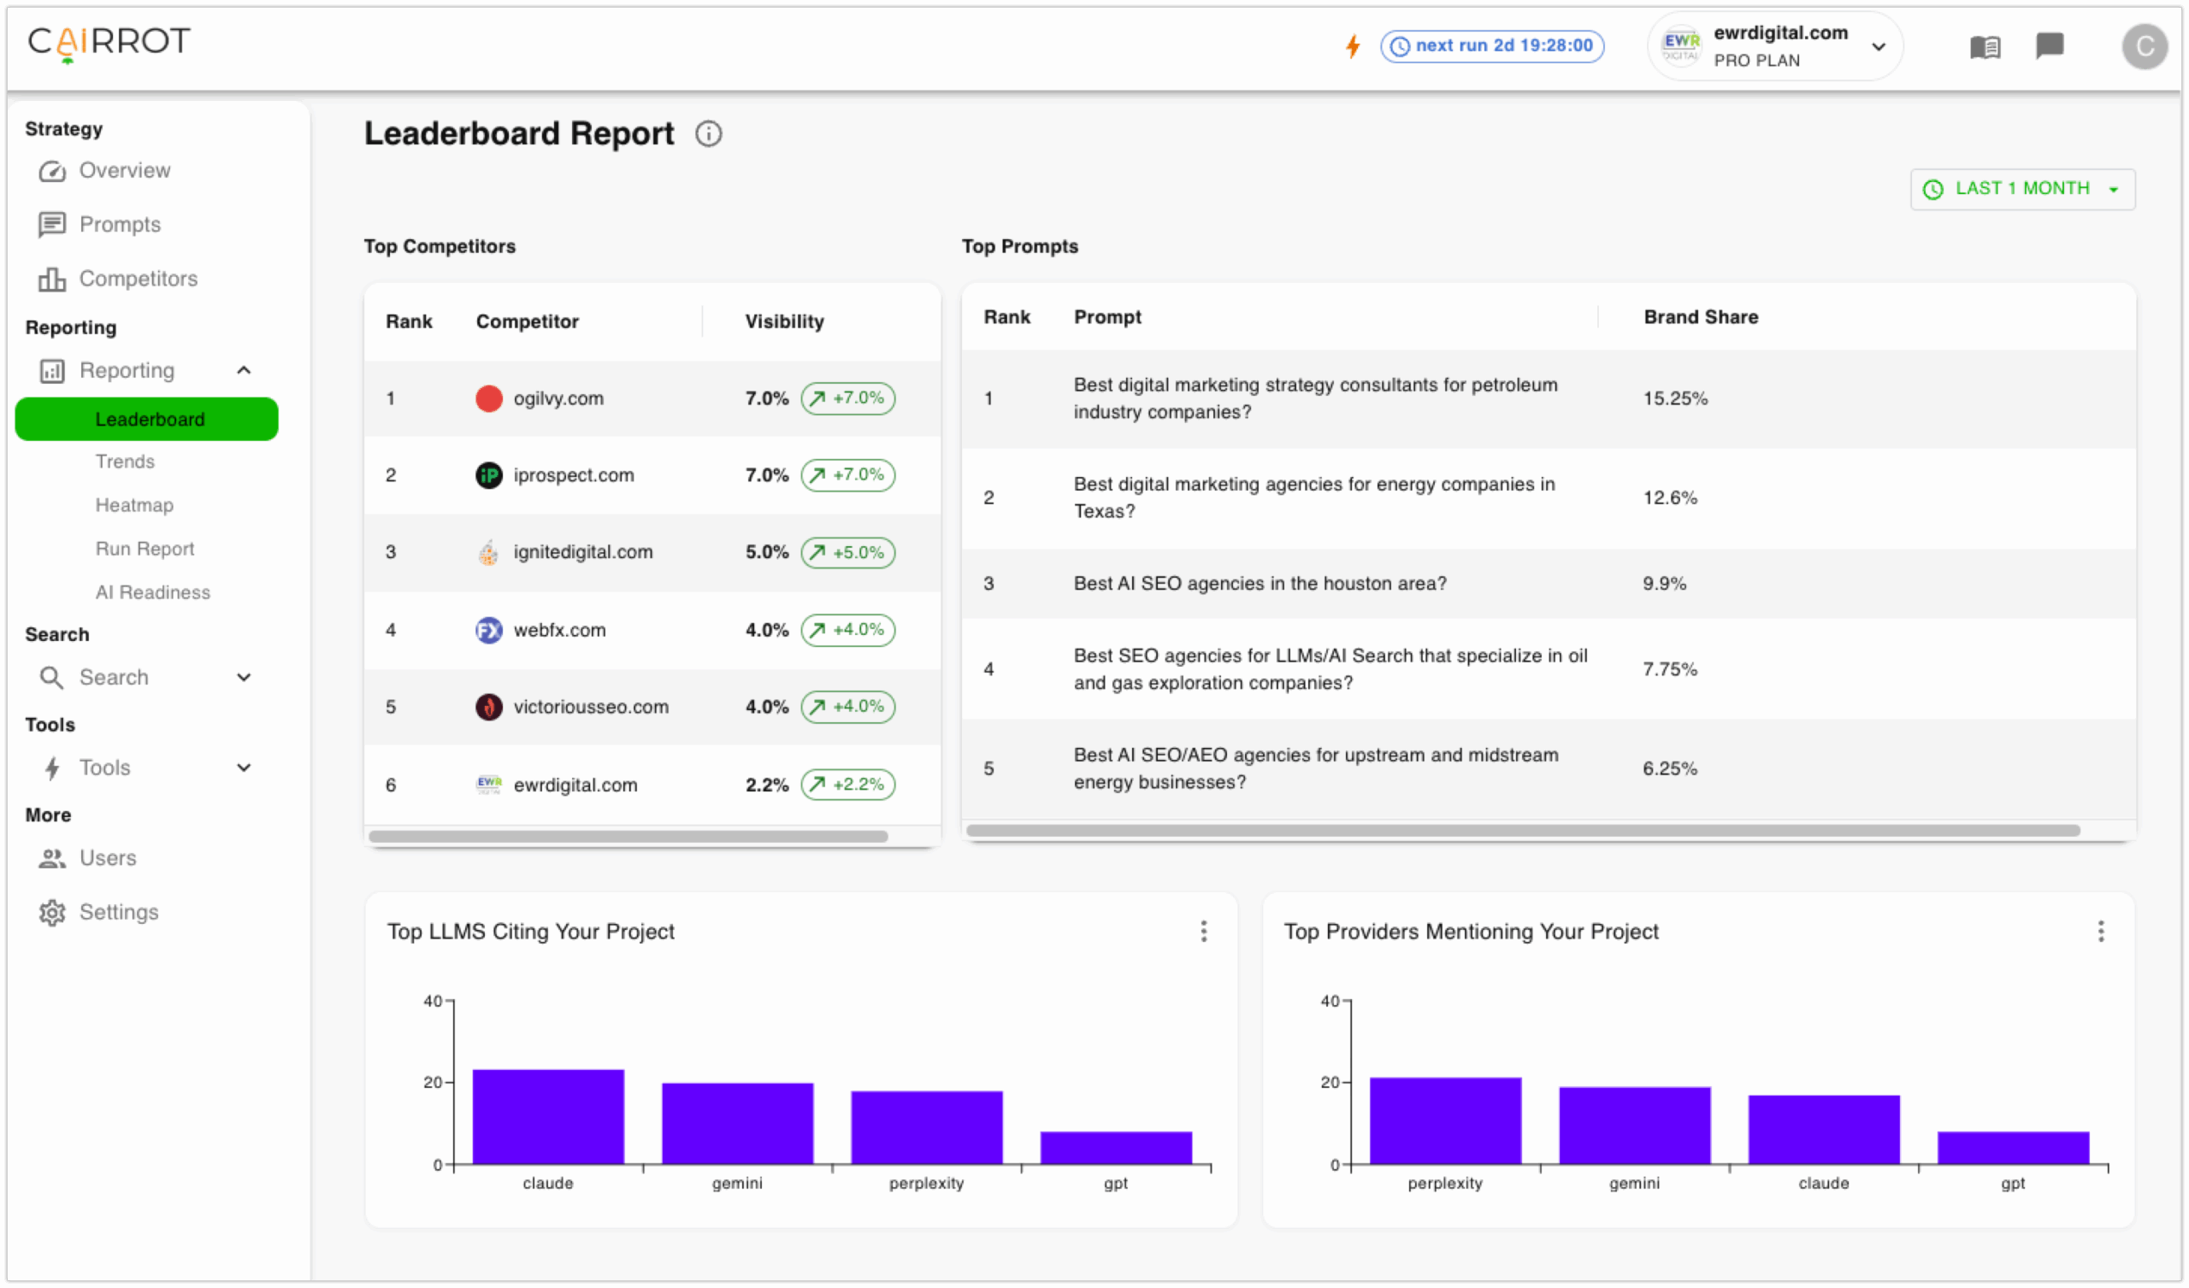Expand the Tools section chevron
This screenshot has width=2189, height=1288.
coord(244,768)
